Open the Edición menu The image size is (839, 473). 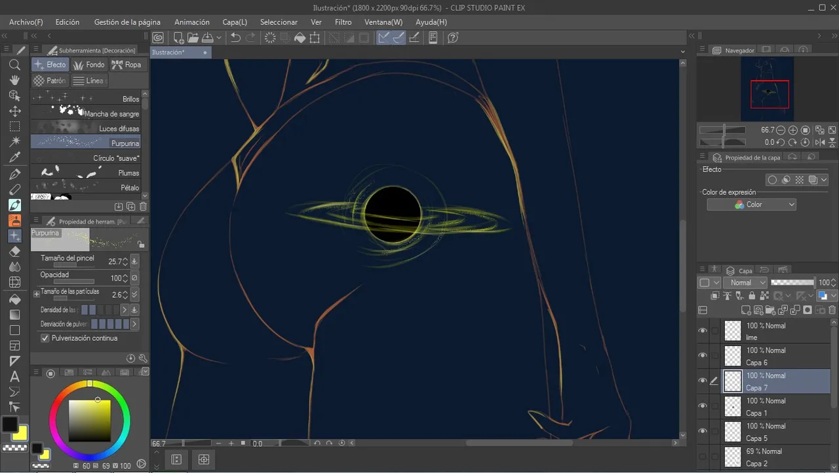tap(68, 22)
